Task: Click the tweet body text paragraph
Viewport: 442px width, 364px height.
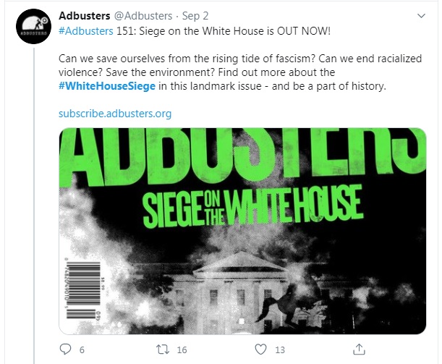Action: click(240, 72)
